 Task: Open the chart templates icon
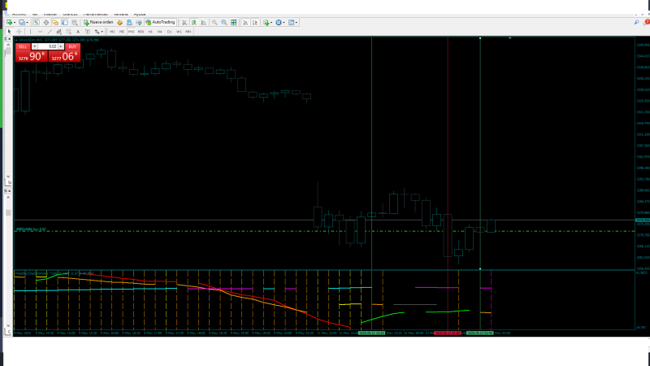click(291, 23)
